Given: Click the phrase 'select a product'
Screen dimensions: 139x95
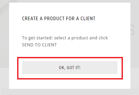Looking at the screenshot, I should (71, 38).
